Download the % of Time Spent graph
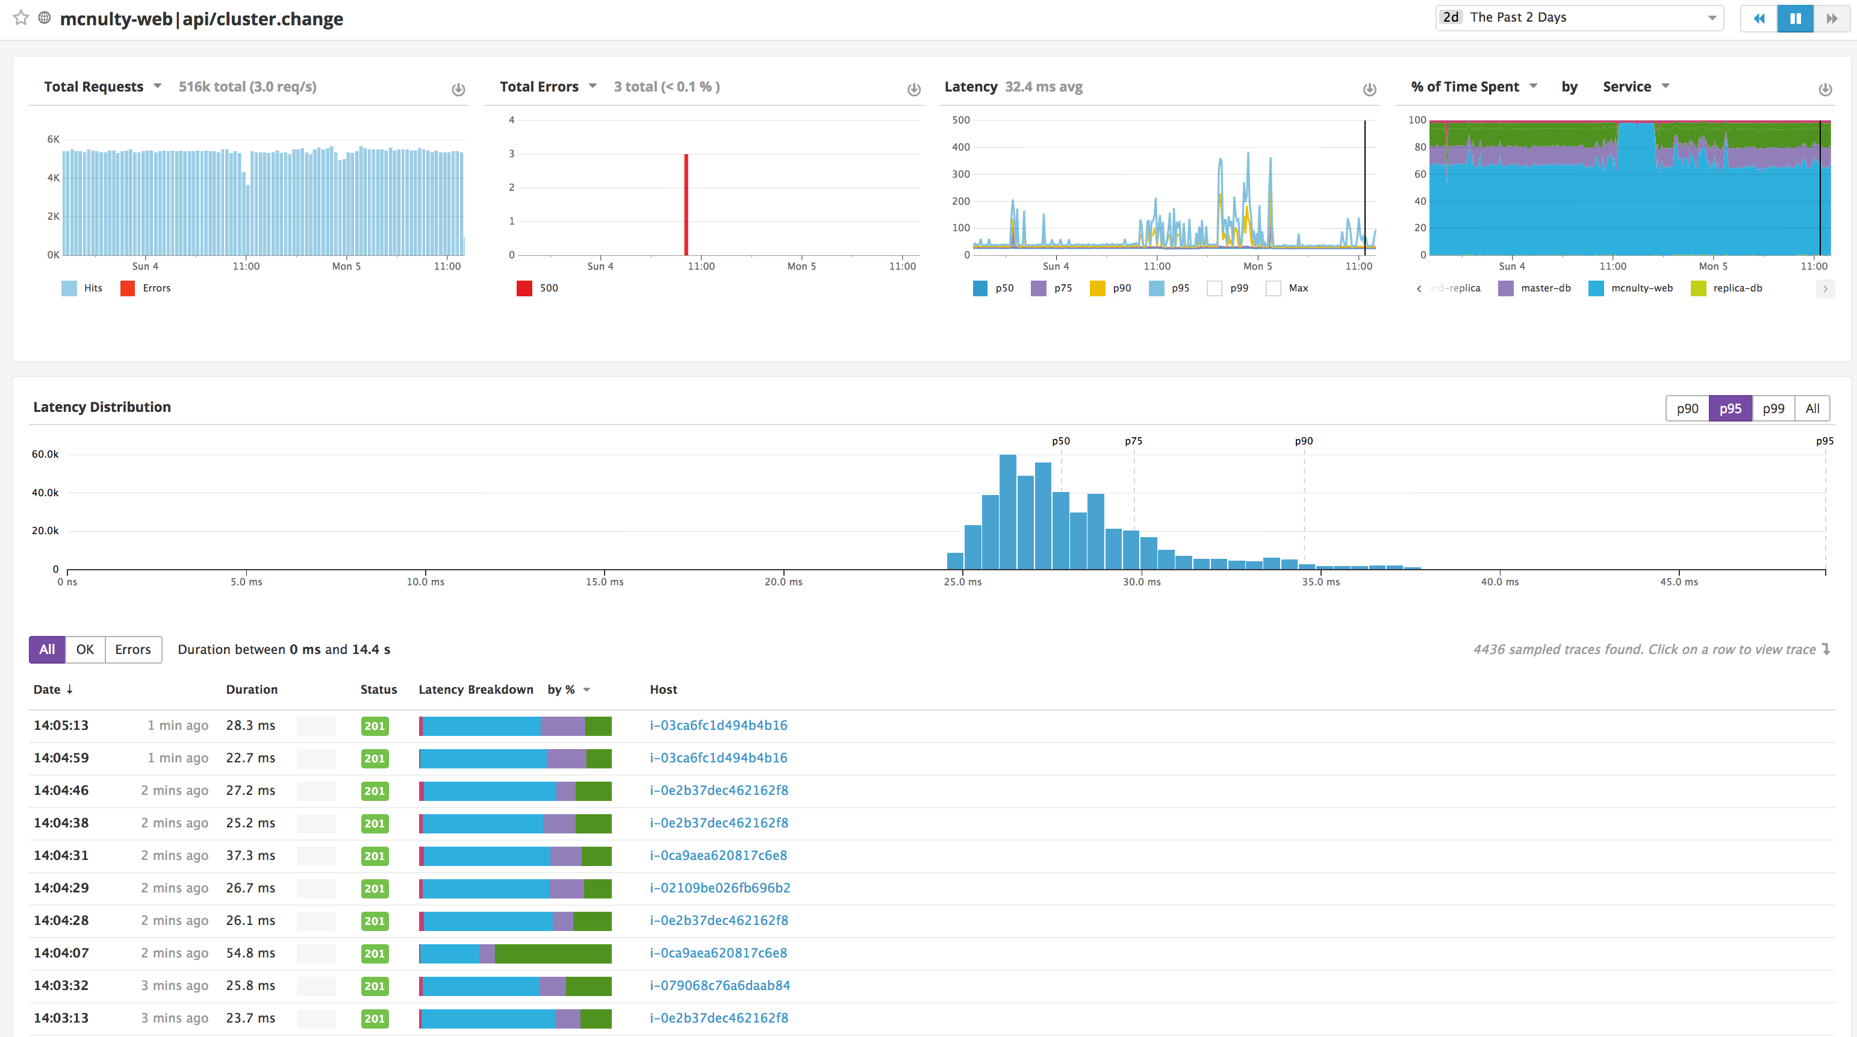1857x1037 pixels. pos(1824,89)
